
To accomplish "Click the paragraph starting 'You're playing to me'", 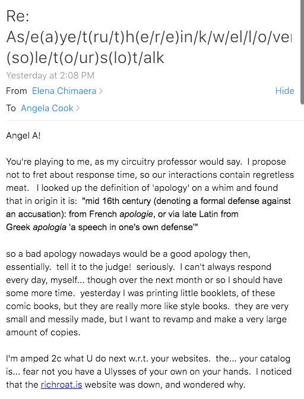I will (150, 194).
